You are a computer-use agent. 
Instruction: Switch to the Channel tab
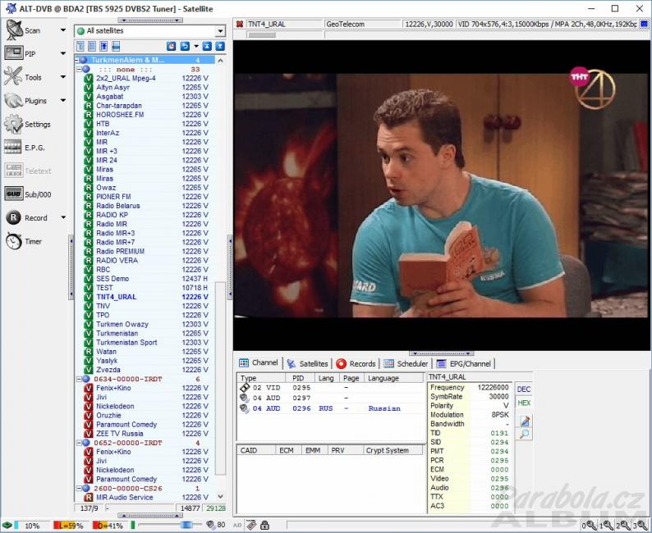click(x=259, y=362)
